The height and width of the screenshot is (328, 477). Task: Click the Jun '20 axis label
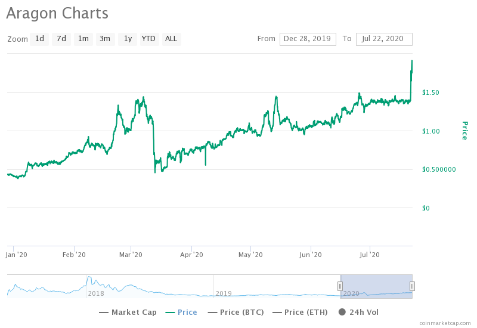[x=310, y=255]
